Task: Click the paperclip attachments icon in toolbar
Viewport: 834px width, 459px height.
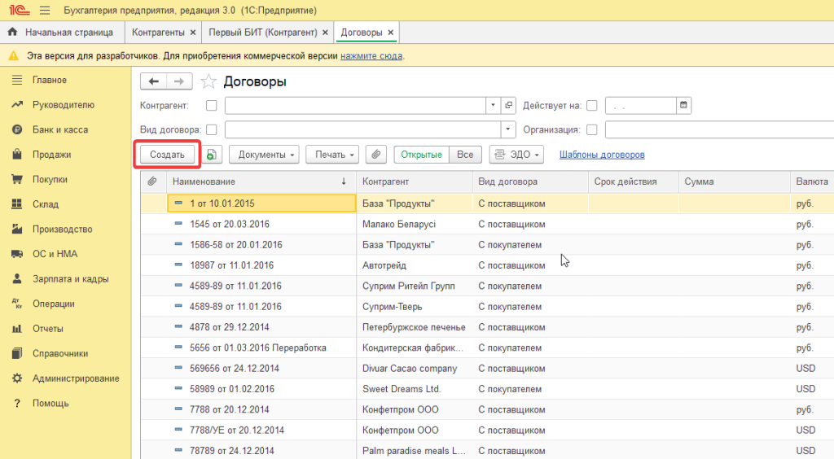Action: pos(375,155)
